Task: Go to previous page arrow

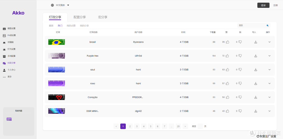Action: pos(116,126)
